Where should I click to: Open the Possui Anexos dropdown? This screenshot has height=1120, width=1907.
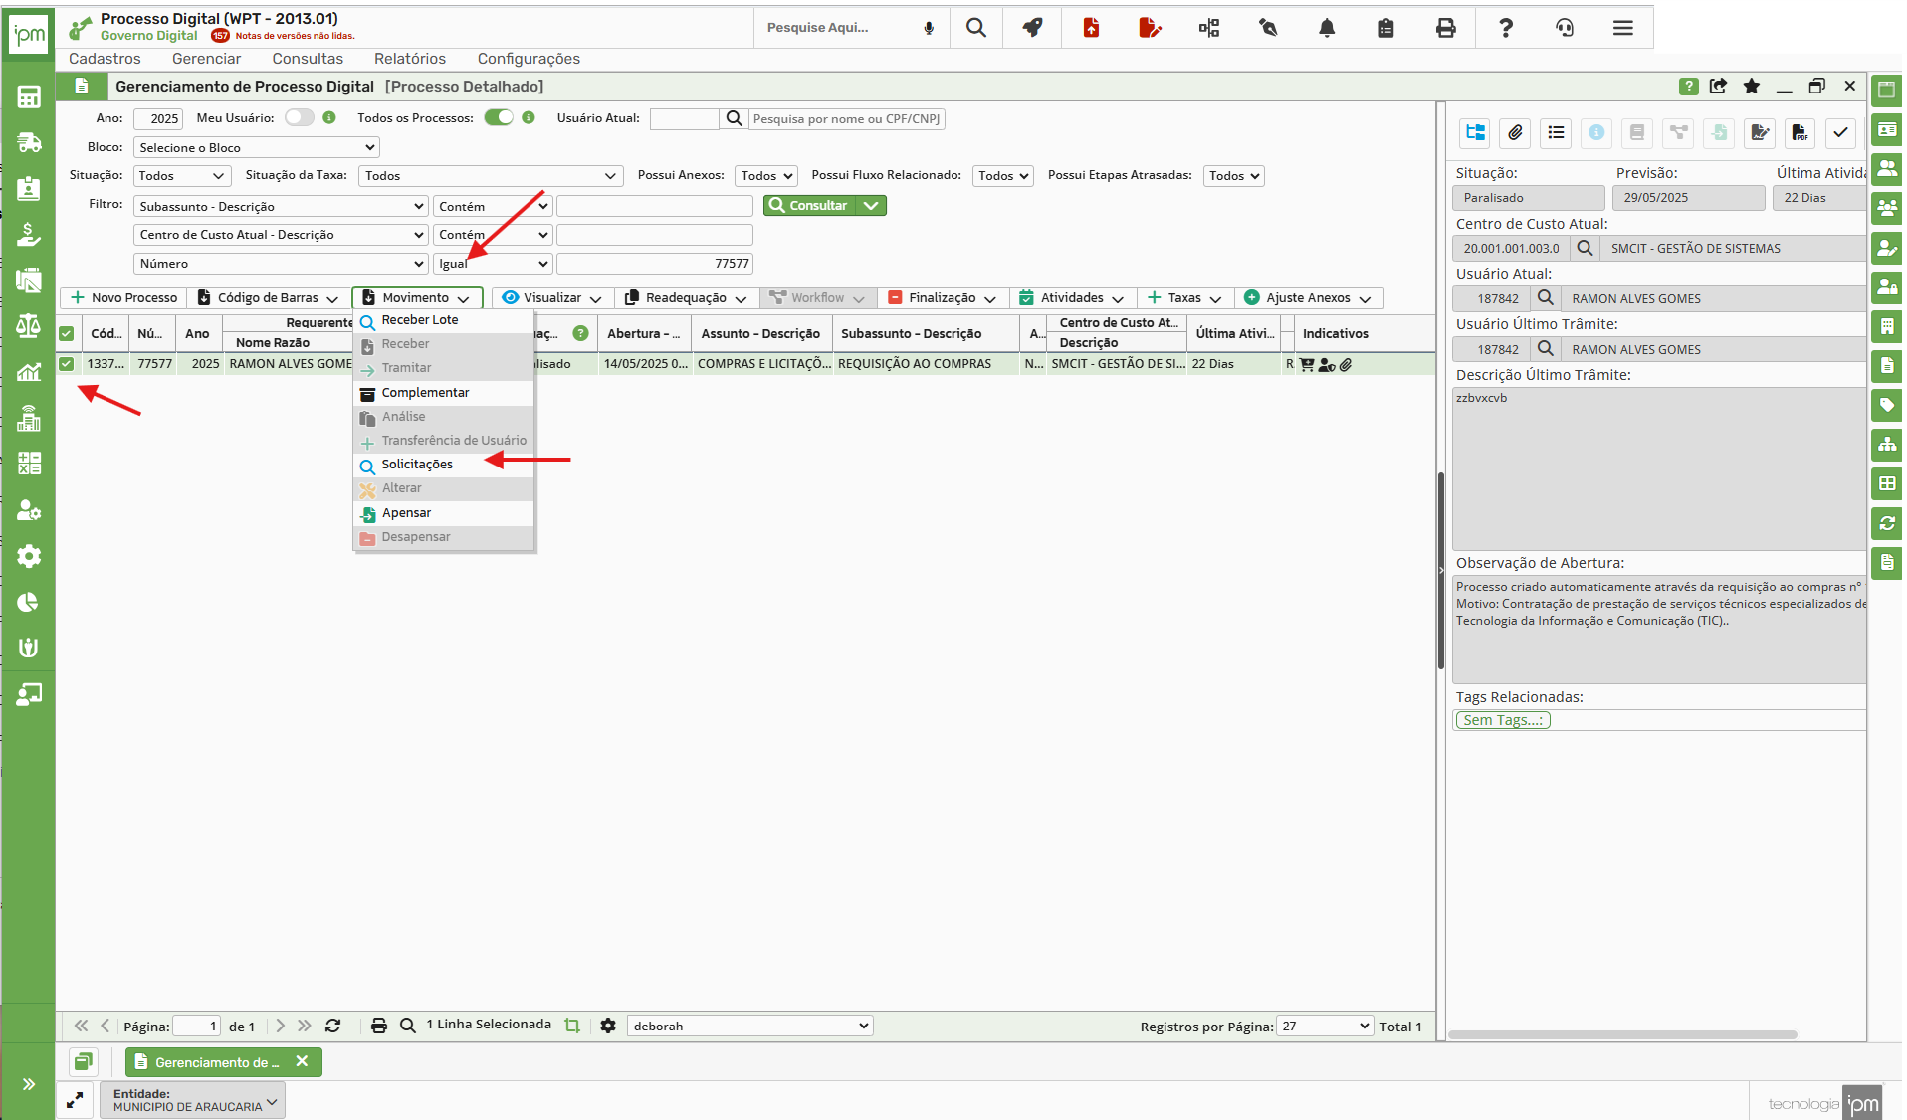(x=766, y=175)
